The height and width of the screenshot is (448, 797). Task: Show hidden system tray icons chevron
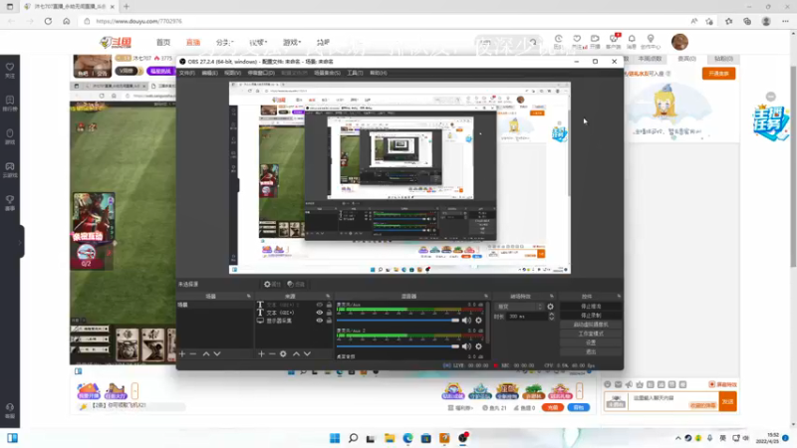678,438
